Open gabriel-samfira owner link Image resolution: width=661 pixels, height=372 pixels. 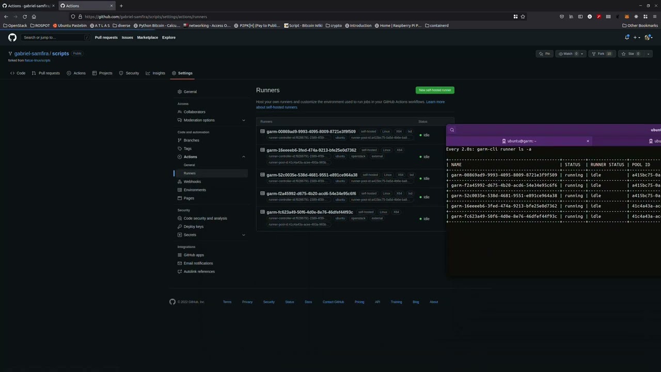tap(32, 54)
